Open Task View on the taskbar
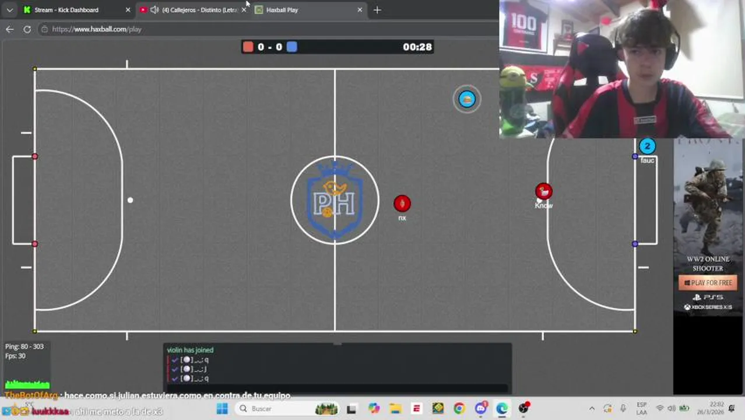 pos(351,409)
